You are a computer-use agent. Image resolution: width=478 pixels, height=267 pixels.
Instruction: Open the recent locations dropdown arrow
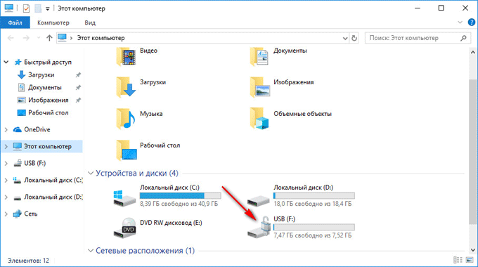[x=39, y=38]
